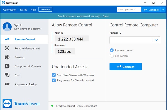This screenshot has width=167, height=110.
Task: Click the Ready to connect status text
Action: [x=77, y=106]
